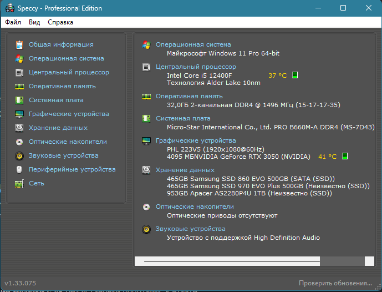
Task: Click the hard drive icon in summary panel
Action: coord(146,170)
